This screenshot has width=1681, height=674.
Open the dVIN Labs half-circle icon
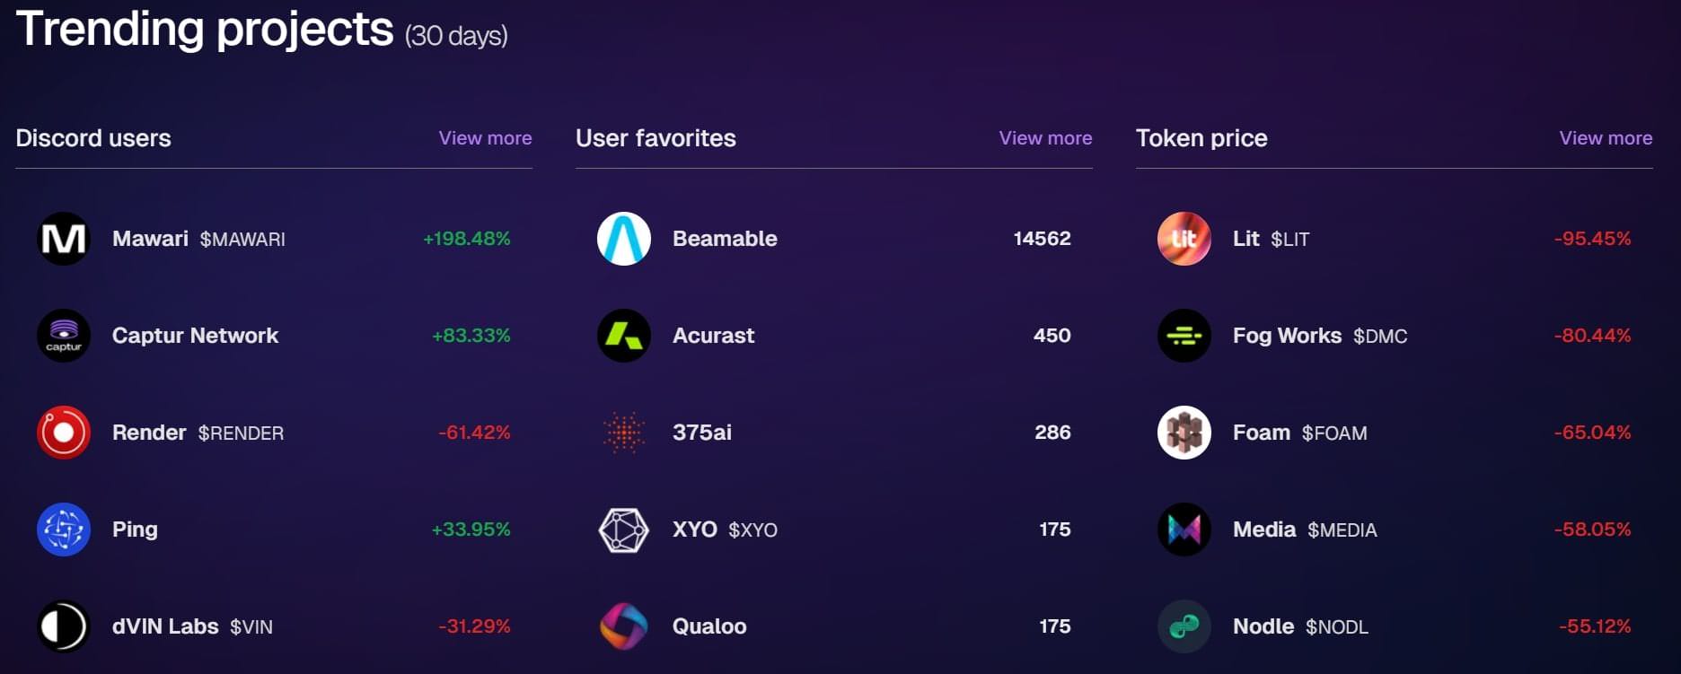pos(64,626)
